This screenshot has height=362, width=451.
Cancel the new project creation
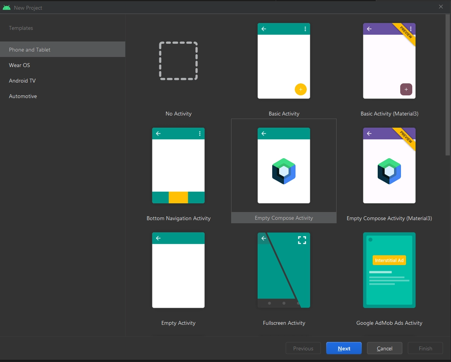pyautogui.click(x=384, y=348)
